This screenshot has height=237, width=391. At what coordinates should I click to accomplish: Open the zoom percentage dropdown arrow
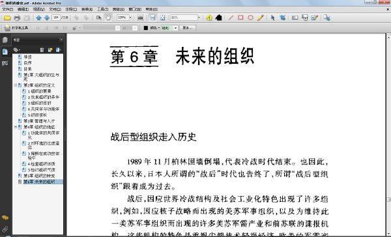pyautogui.click(x=130, y=18)
